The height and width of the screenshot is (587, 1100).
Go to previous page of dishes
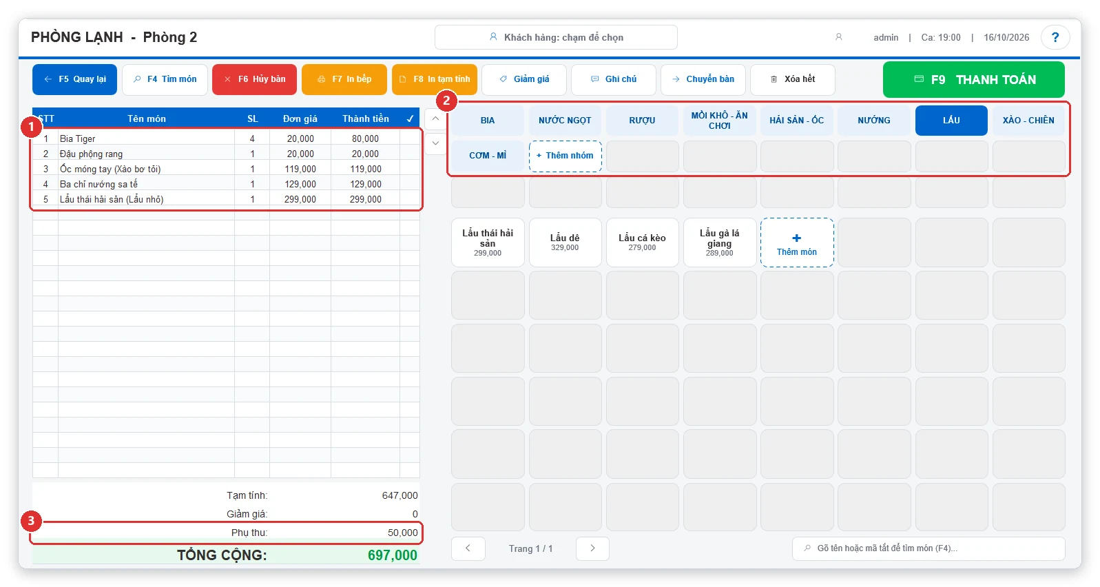click(468, 548)
